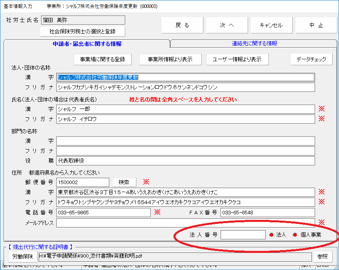Click the 郵便番号 field
The width and height of the screenshot is (339, 270).
point(83,182)
